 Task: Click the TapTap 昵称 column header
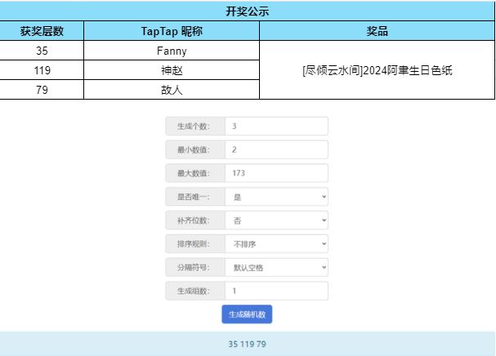tap(172, 31)
